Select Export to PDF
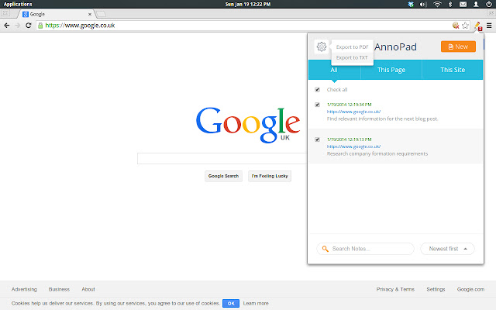This screenshot has width=496, height=310. pyautogui.click(x=352, y=46)
